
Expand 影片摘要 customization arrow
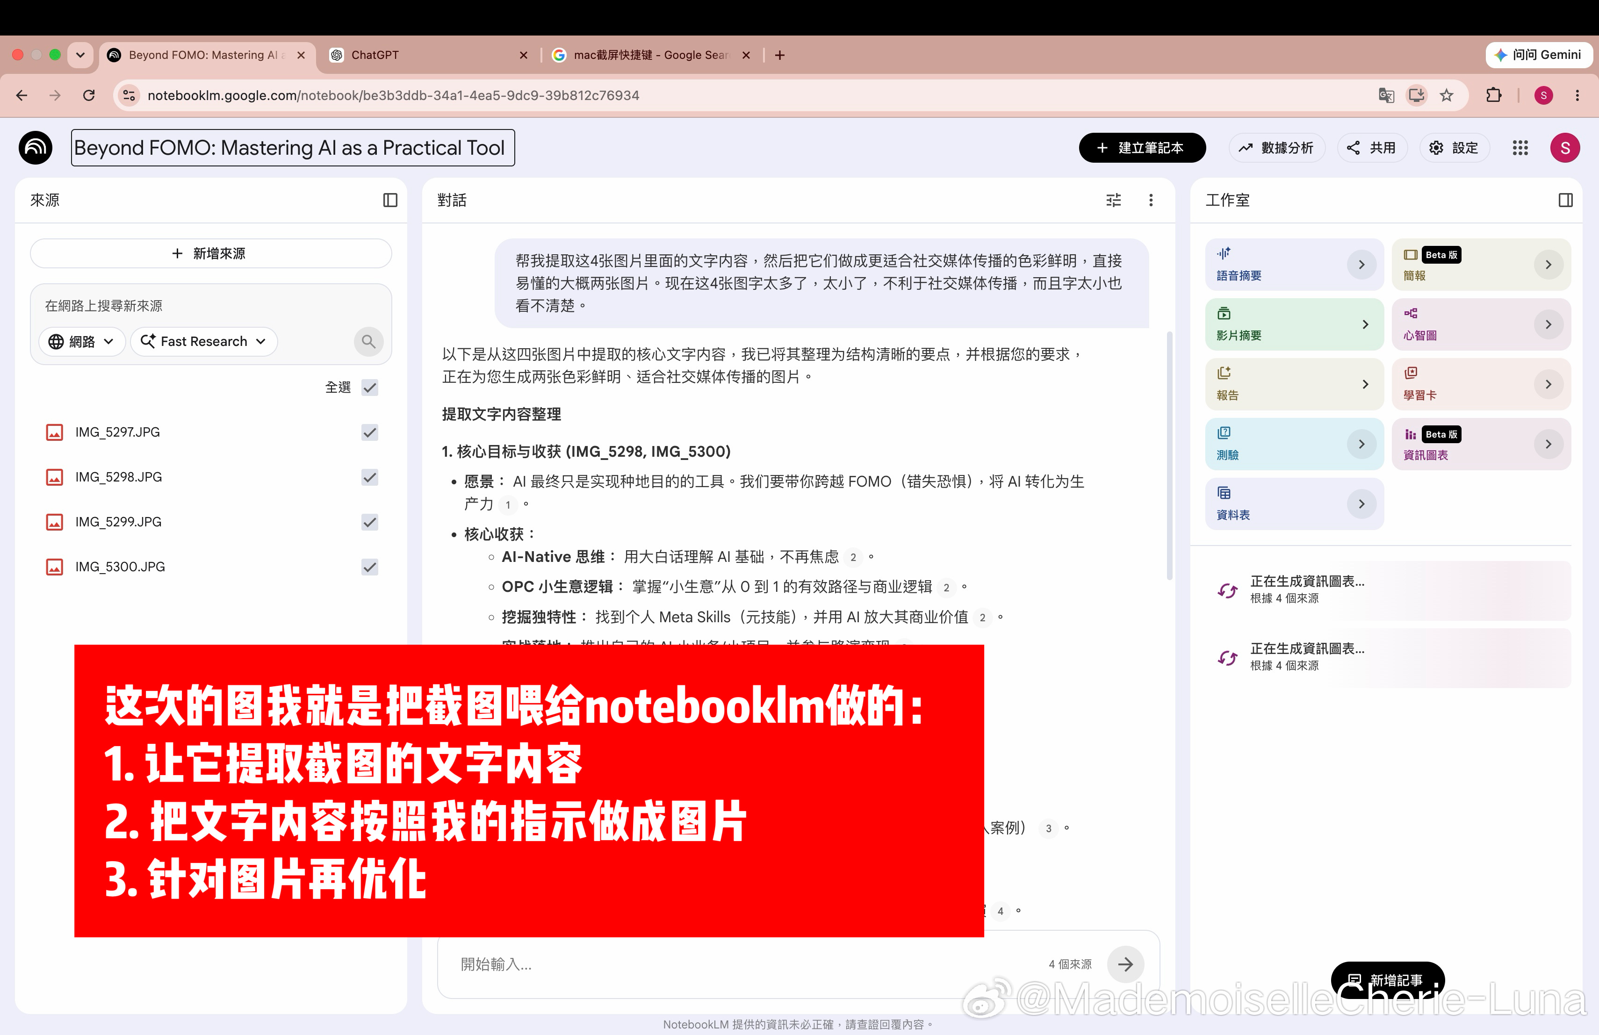[x=1364, y=324]
